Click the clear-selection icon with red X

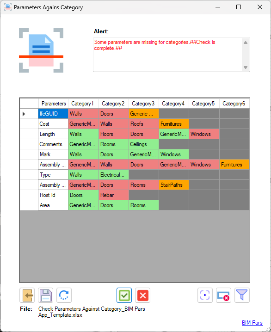pyautogui.click(x=223, y=295)
